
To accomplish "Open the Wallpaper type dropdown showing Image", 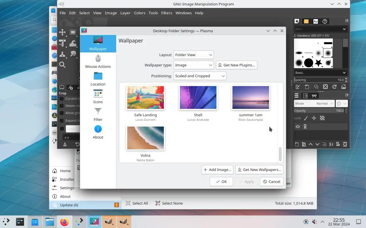I will click(x=194, y=65).
